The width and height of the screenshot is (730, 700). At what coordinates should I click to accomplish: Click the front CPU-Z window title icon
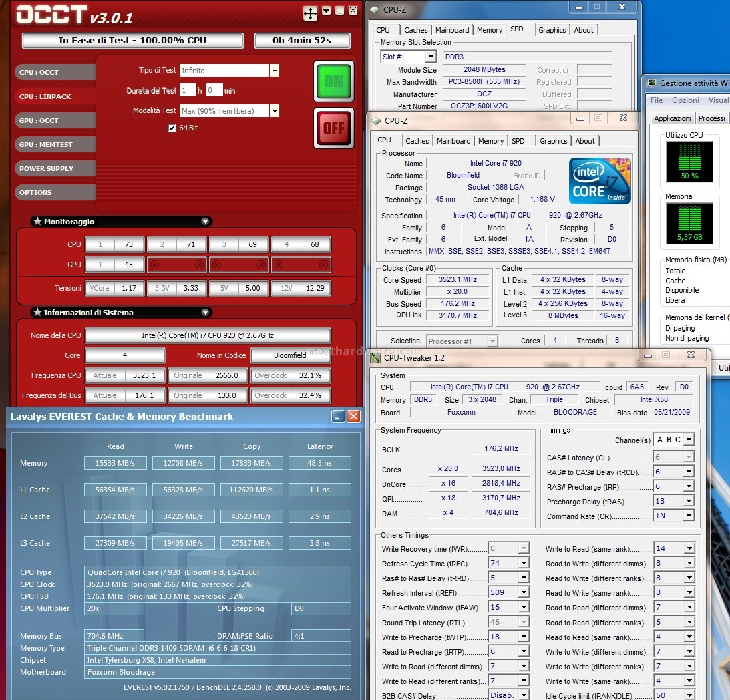click(376, 121)
